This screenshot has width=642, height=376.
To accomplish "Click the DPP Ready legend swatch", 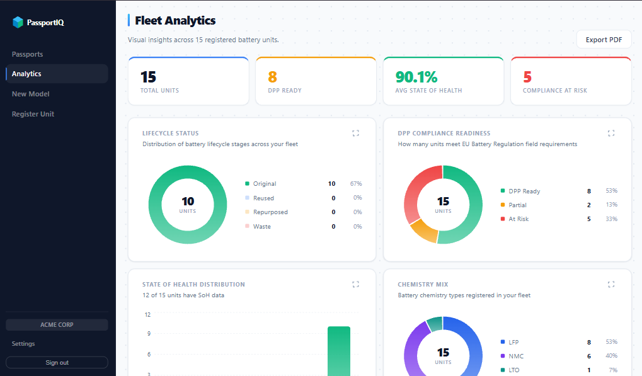I will 502,191.
